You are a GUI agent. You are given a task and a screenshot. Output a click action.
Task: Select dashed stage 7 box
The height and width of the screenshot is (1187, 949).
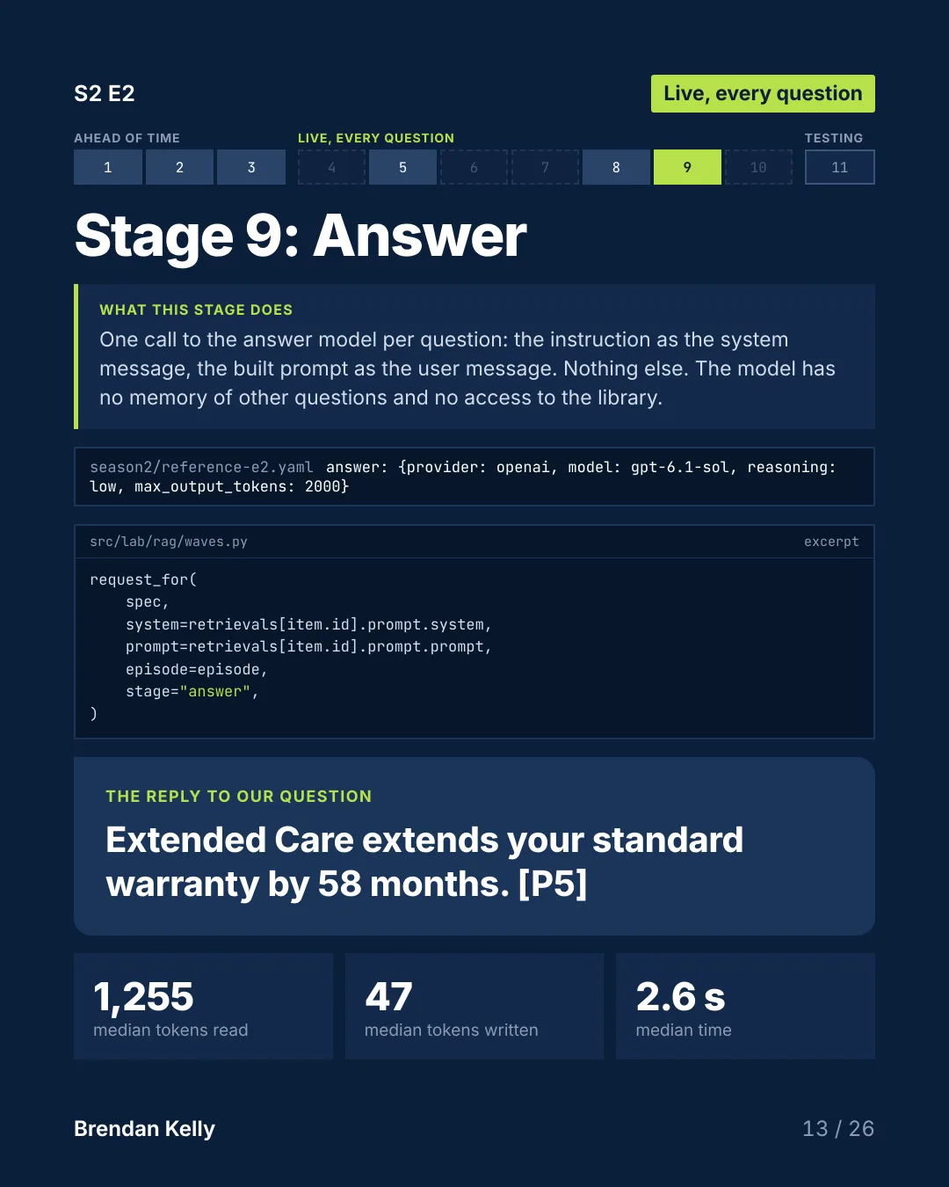[x=545, y=167]
